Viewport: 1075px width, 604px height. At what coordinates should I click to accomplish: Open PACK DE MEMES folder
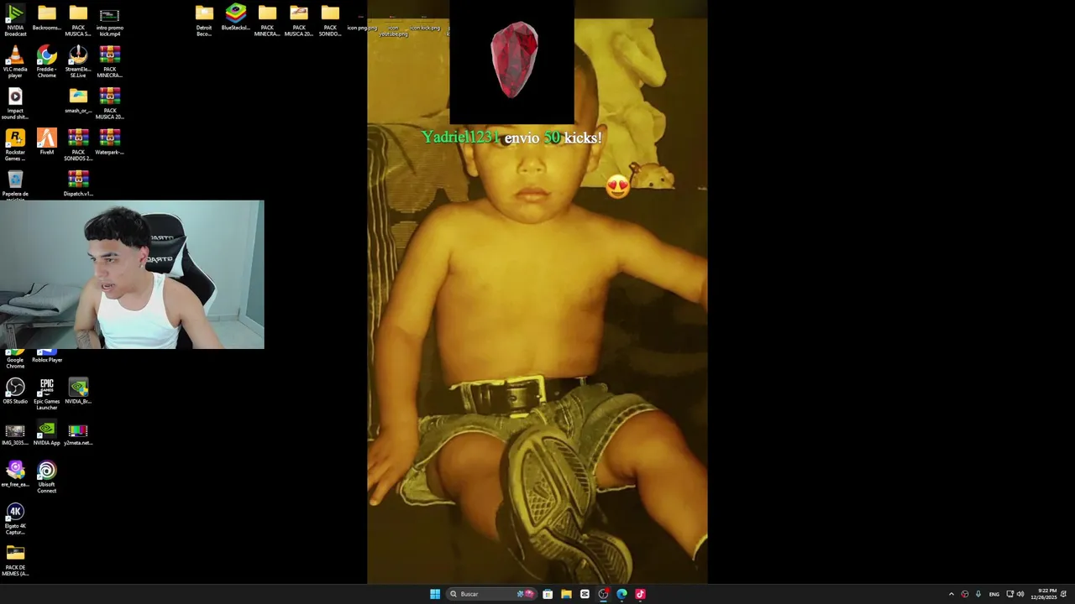[15, 560]
